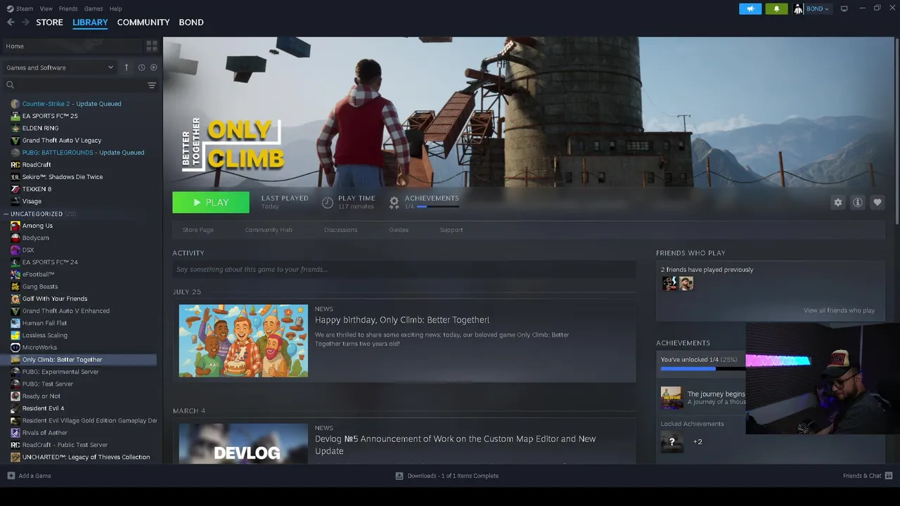Open second friend avatar in Friends Who Play
This screenshot has width=900, height=506.
[x=686, y=283]
